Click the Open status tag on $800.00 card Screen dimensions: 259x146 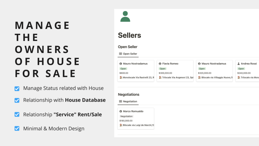coord(123,69)
